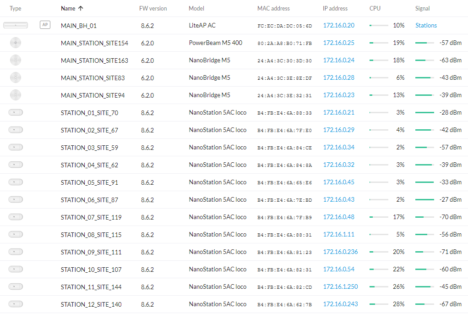
Task: Click the signal bar showing -71 dBm
Action: coord(424,252)
